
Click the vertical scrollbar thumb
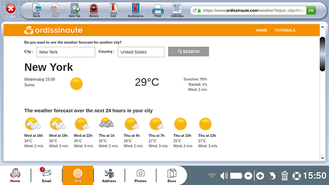click(x=322, y=54)
